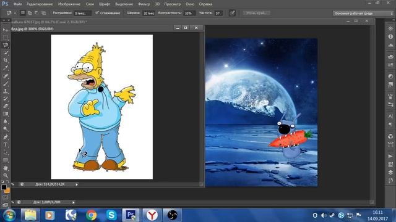Open the Окно menu
396x222 pixels.
coord(190,4)
